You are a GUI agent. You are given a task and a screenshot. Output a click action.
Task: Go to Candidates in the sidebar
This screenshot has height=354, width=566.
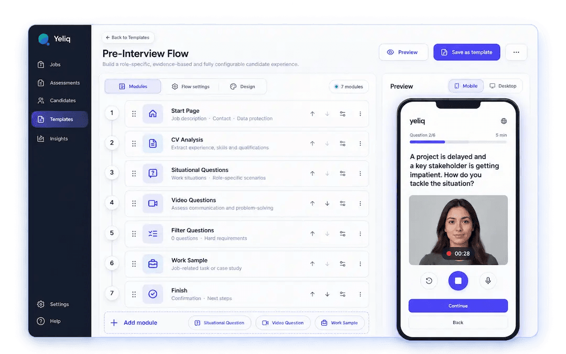56,101
